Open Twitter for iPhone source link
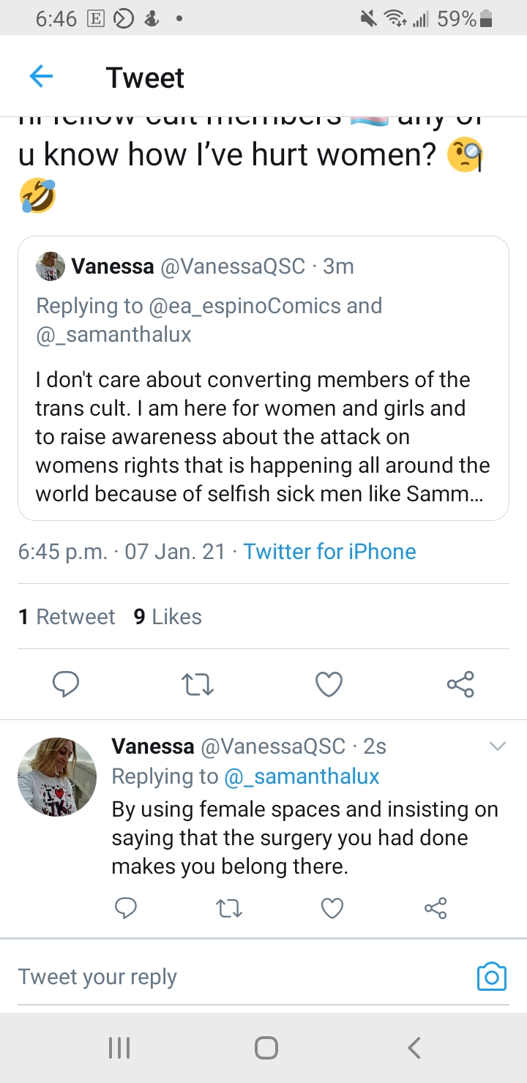 pyautogui.click(x=329, y=551)
